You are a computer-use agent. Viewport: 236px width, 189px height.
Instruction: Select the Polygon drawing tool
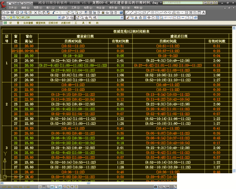[140, 13]
